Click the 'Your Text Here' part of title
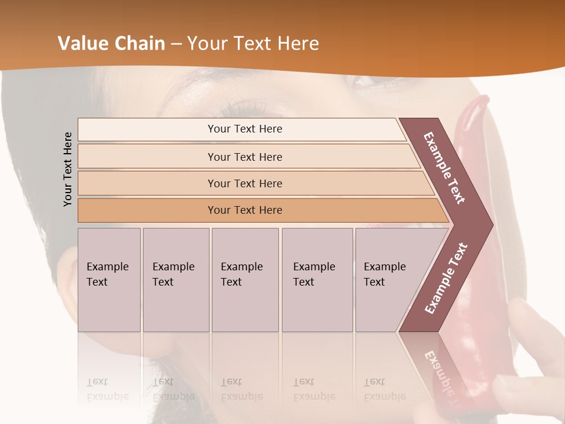565x424 pixels. [x=253, y=44]
